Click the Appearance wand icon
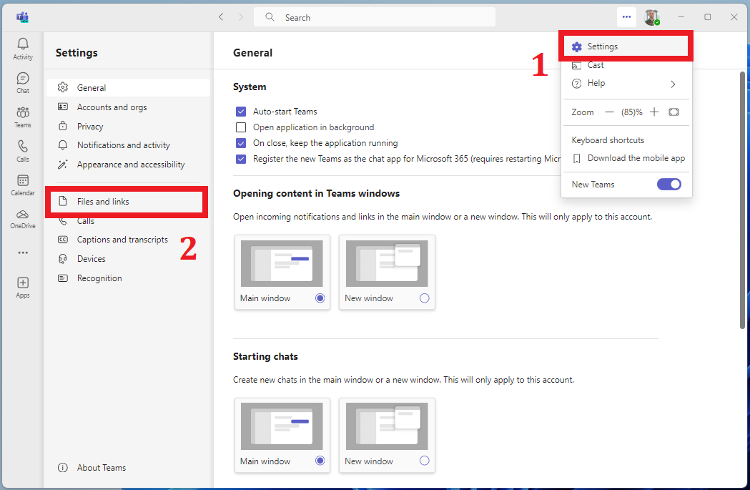This screenshot has width=750, height=490. pyautogui.click(x=63, y=165)
